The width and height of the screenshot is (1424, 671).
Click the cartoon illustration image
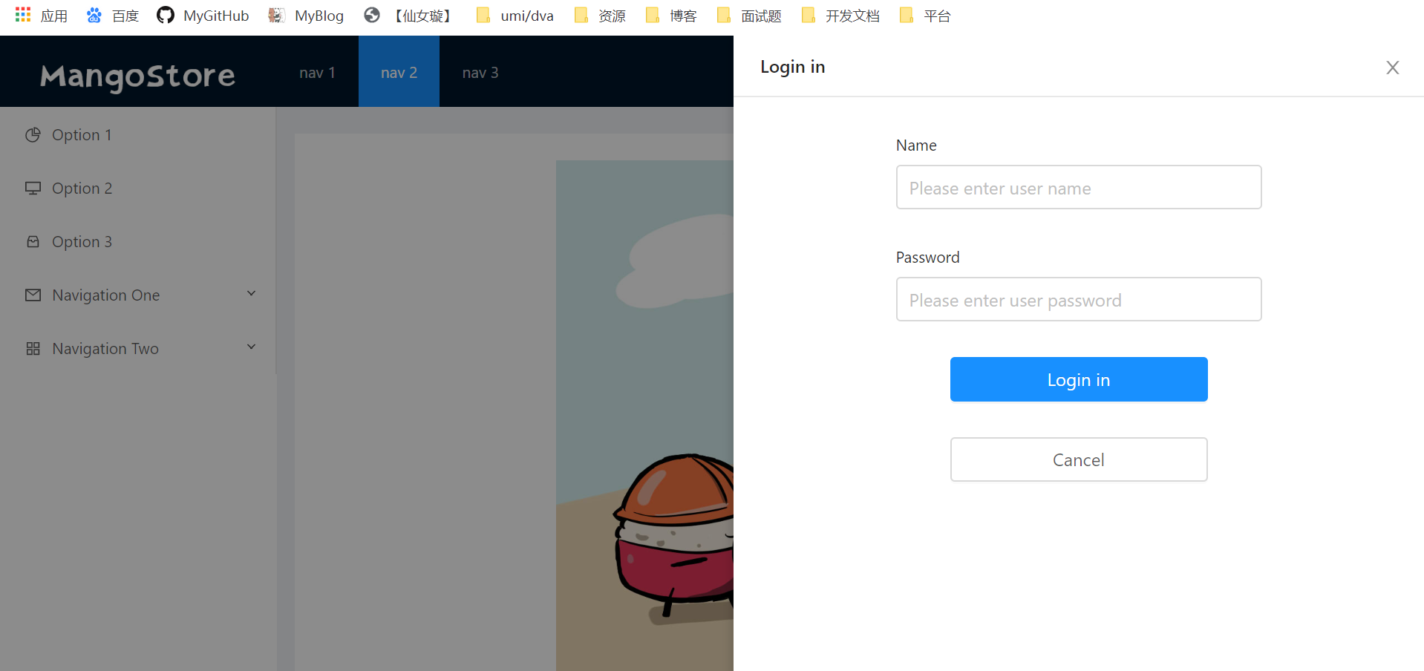644,416
